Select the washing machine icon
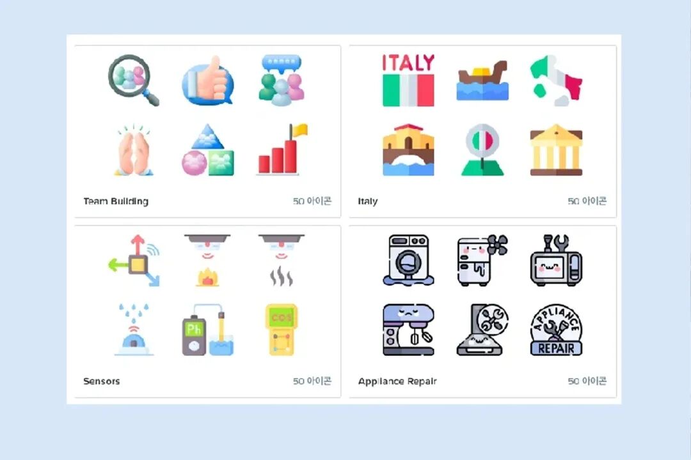This screenshot has width=691, height=460. pyautogui.click(x=408, y=260)
